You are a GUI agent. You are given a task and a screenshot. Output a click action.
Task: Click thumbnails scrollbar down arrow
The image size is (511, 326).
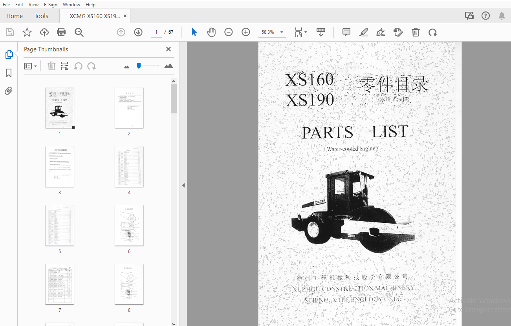coord(174,323)
